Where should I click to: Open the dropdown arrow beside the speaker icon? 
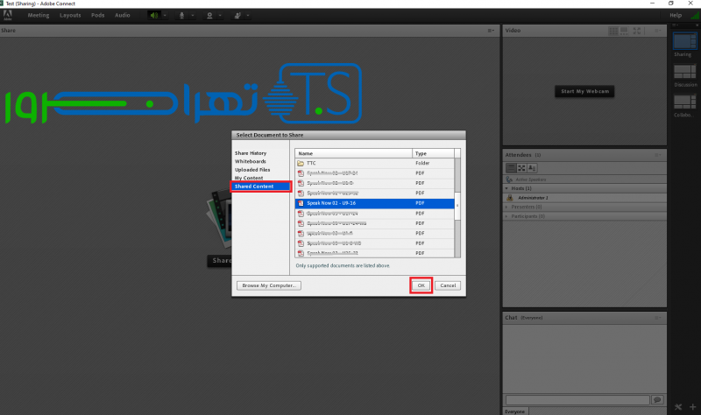click(165, 15)
